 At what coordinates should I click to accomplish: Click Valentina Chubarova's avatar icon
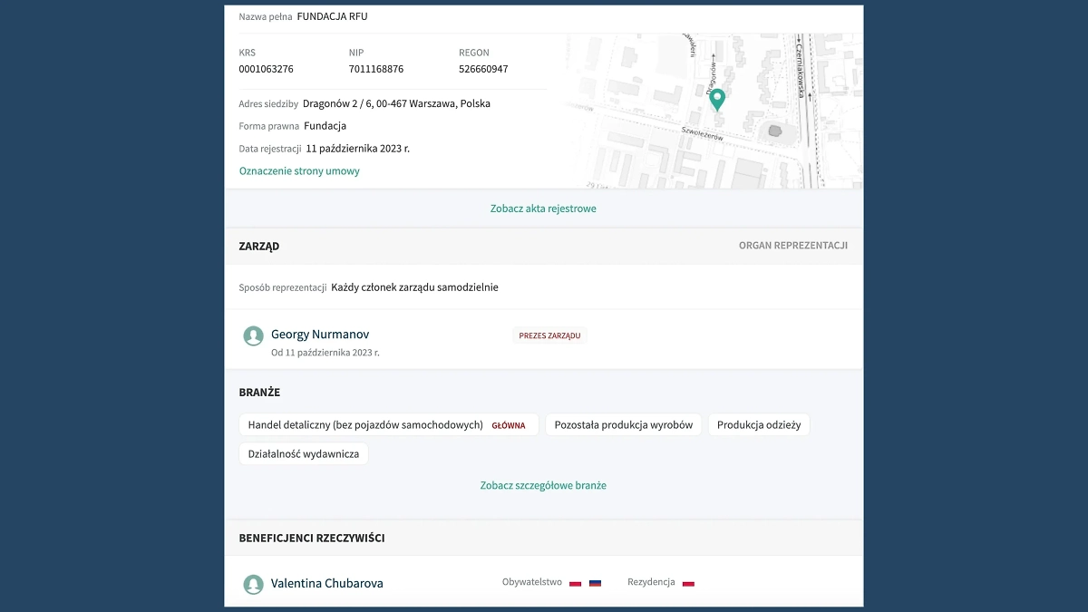(x=253, y=584)
